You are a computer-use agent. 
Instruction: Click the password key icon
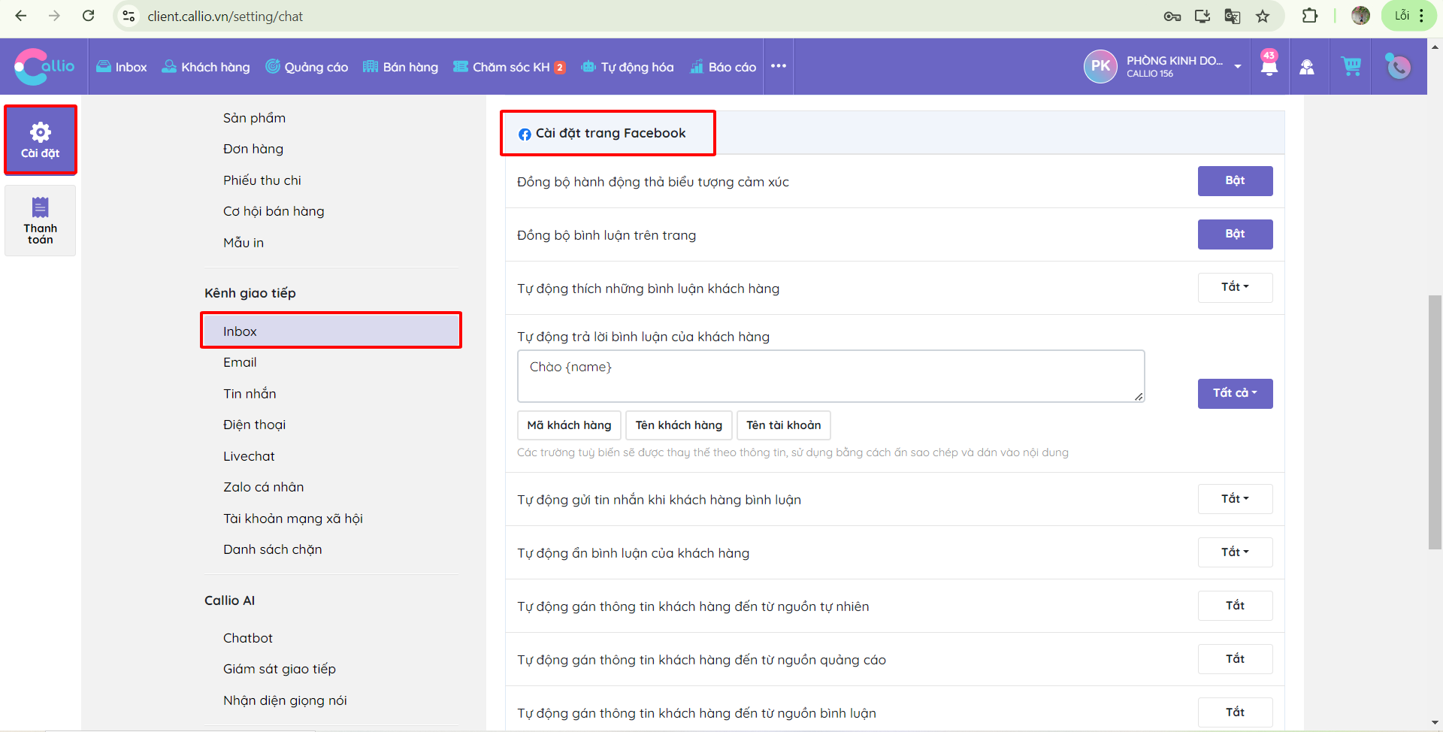pyautogui.click(x=1172, y=16)
